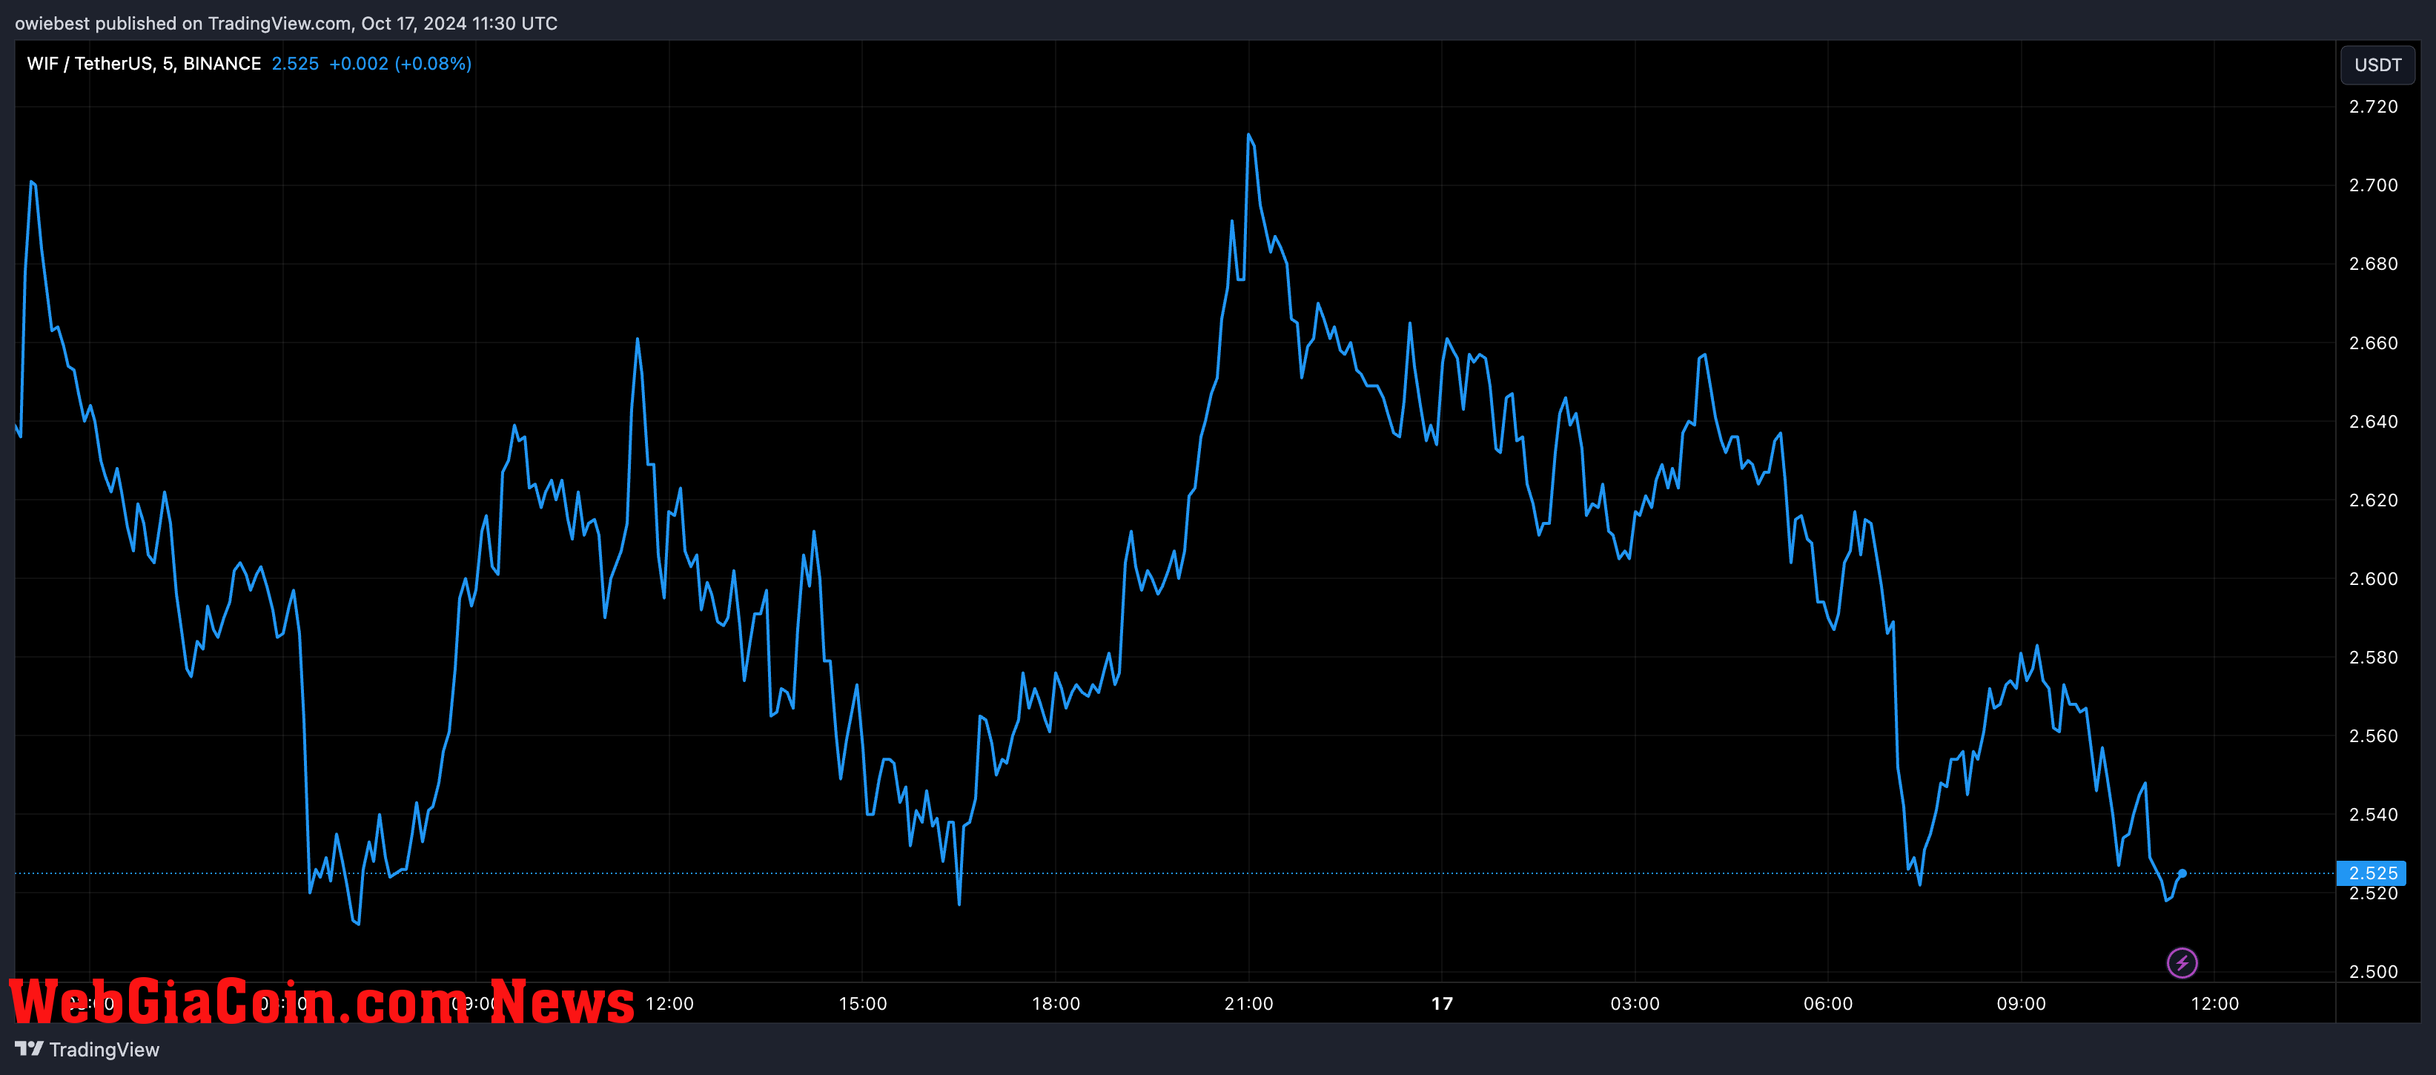Screen dimensions: 2436x1075
Task: Click the blue dot at the line's end
Action: (2182, 873)
